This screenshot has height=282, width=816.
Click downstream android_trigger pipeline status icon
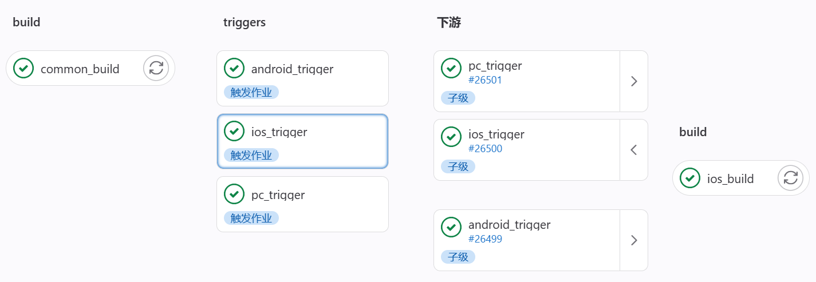tap(451, 227)
